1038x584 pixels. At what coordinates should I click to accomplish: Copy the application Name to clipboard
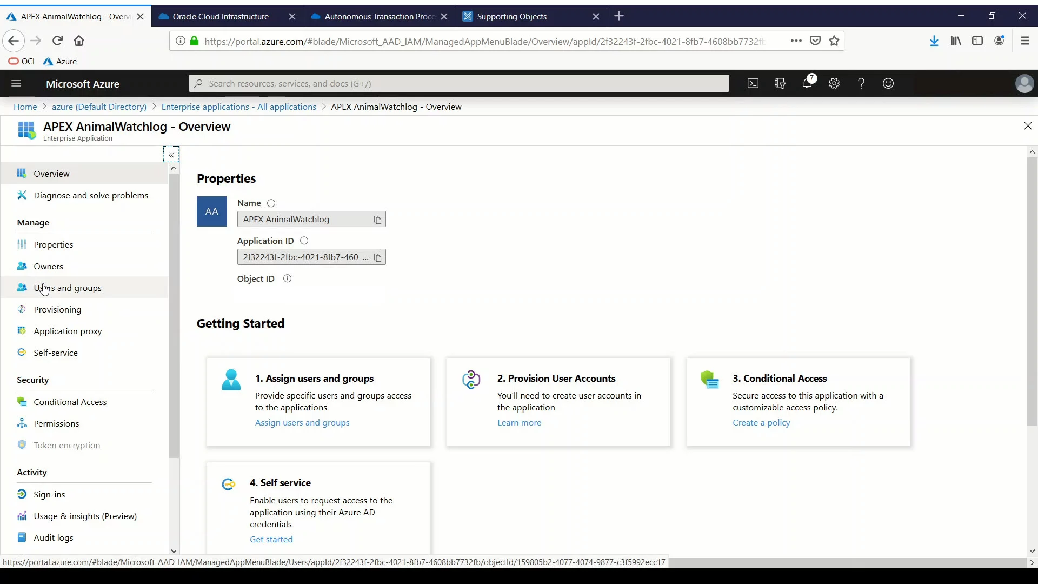click(x=377, y=220)
